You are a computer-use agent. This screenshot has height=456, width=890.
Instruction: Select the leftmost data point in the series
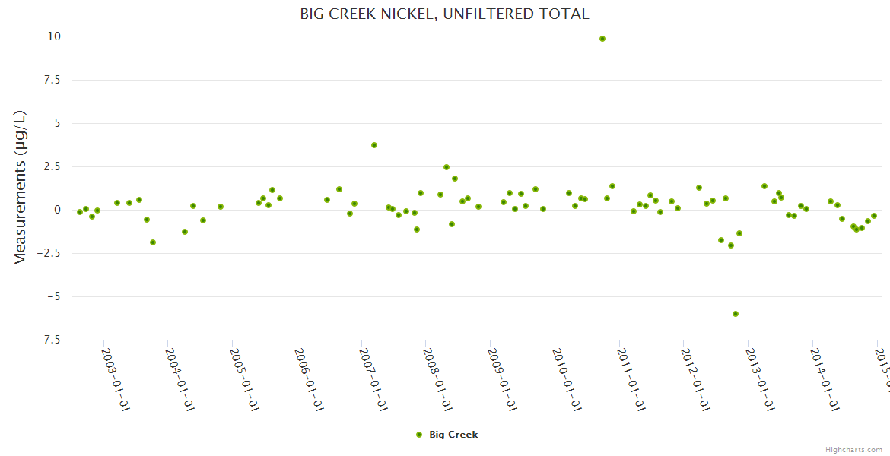(x=80, y=212)
